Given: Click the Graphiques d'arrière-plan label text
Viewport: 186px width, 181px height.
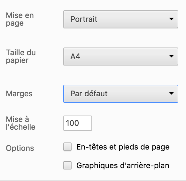Looking at the screenshot, I should [x=123, y=166].
